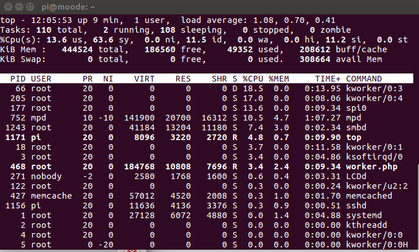Click the '186560 free' memory value

click(173, 49)
